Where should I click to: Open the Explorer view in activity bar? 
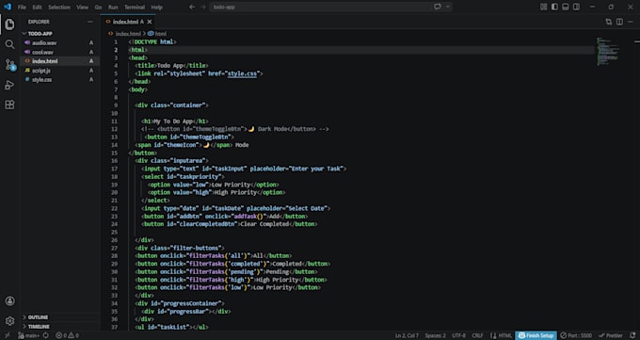(x=9, y=24)
